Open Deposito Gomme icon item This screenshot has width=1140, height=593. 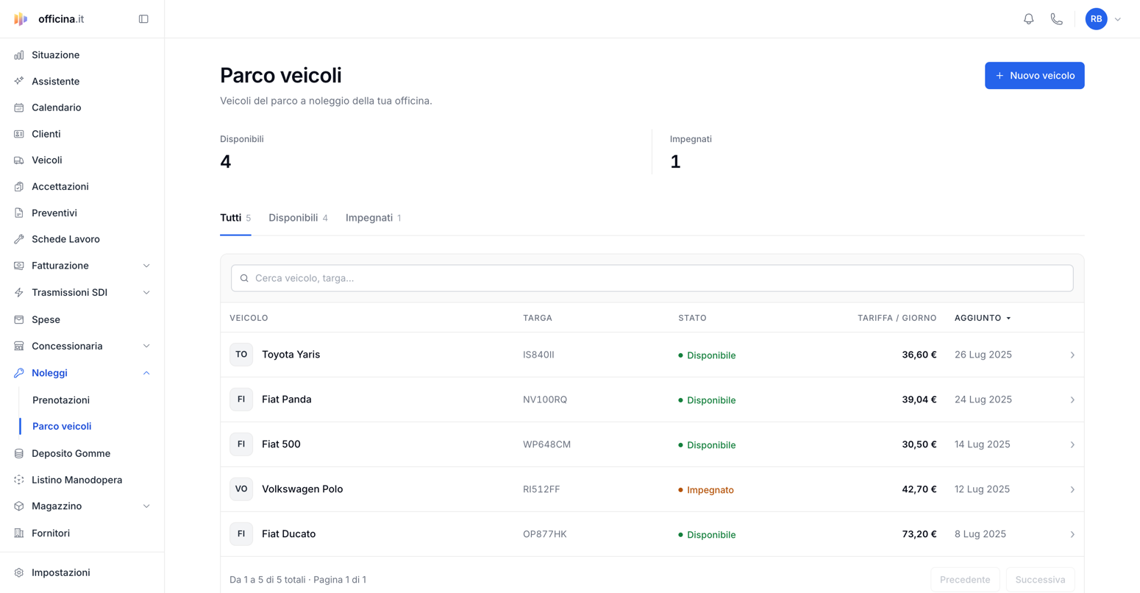[x=19, y=453]
